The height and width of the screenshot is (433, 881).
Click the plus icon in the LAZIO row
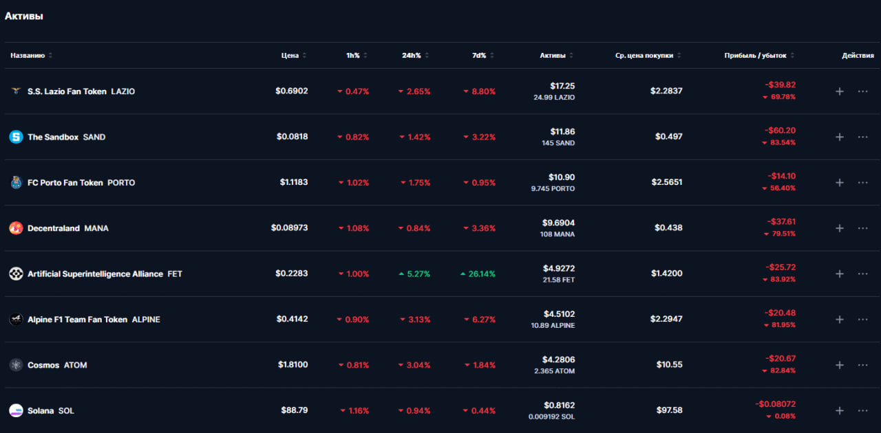839,91
